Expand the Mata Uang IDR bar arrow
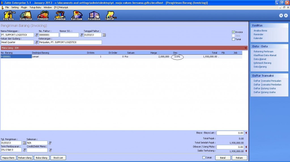Screen dimensions: 290x162 tap(246, 48)
